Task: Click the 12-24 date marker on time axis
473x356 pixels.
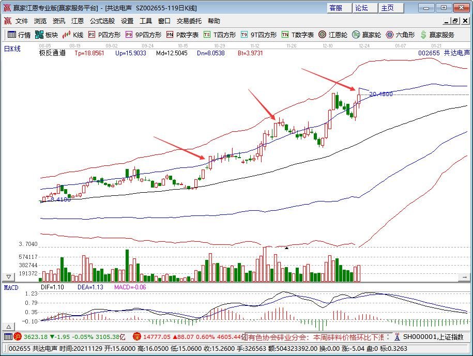Action: pos(364,46)
